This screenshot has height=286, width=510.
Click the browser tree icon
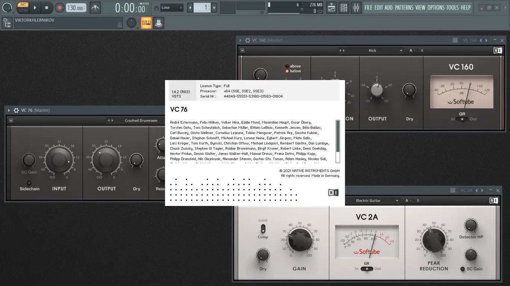7,23
